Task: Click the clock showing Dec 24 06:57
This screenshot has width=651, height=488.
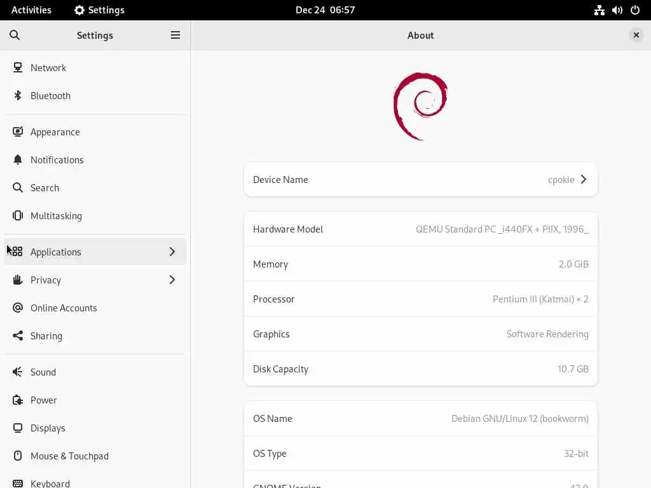Action: (x=325, y=10)
